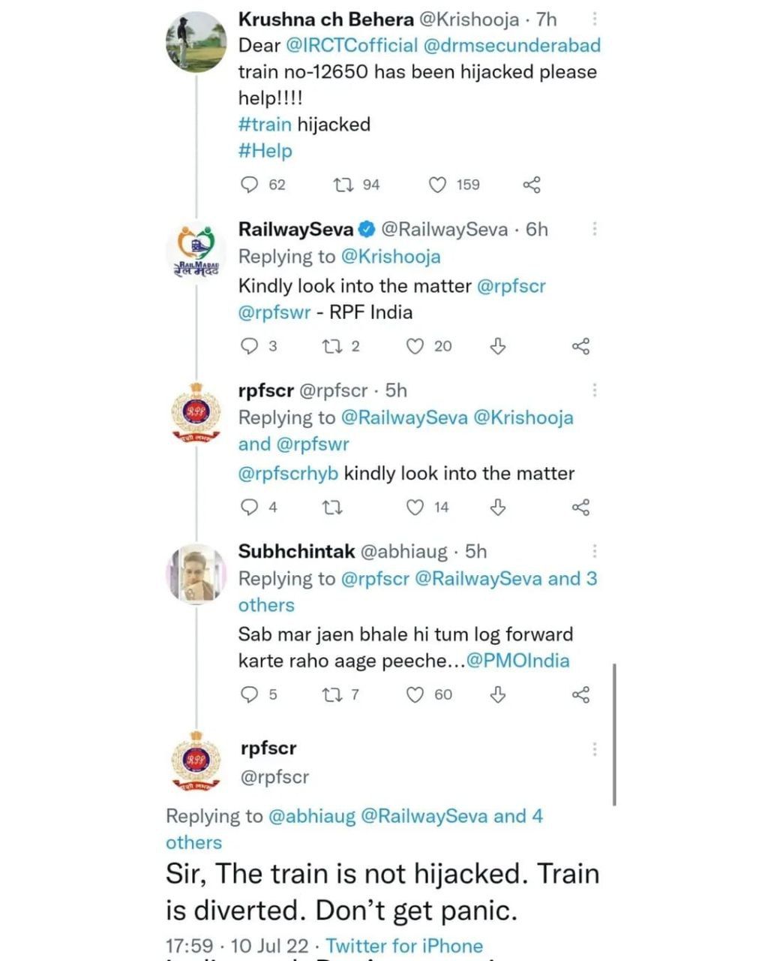Open the #Help hashtag

265,151
